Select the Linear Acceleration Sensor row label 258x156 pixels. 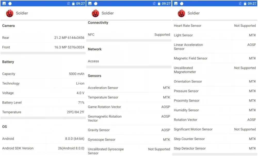[x=188, y=47]
